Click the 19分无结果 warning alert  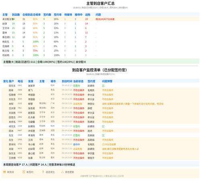[x=109, y=144]
